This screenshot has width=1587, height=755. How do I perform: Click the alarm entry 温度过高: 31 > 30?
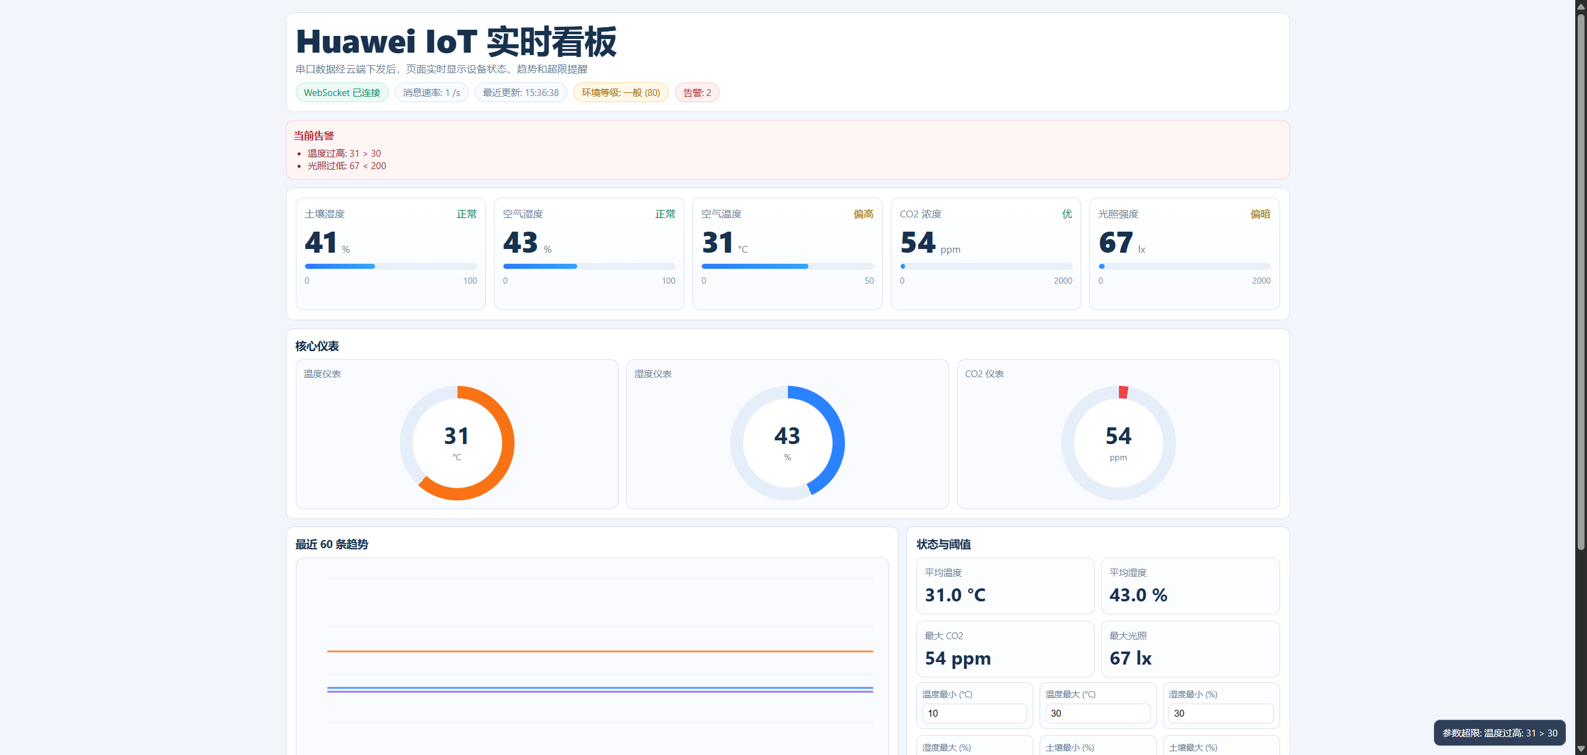344,153
